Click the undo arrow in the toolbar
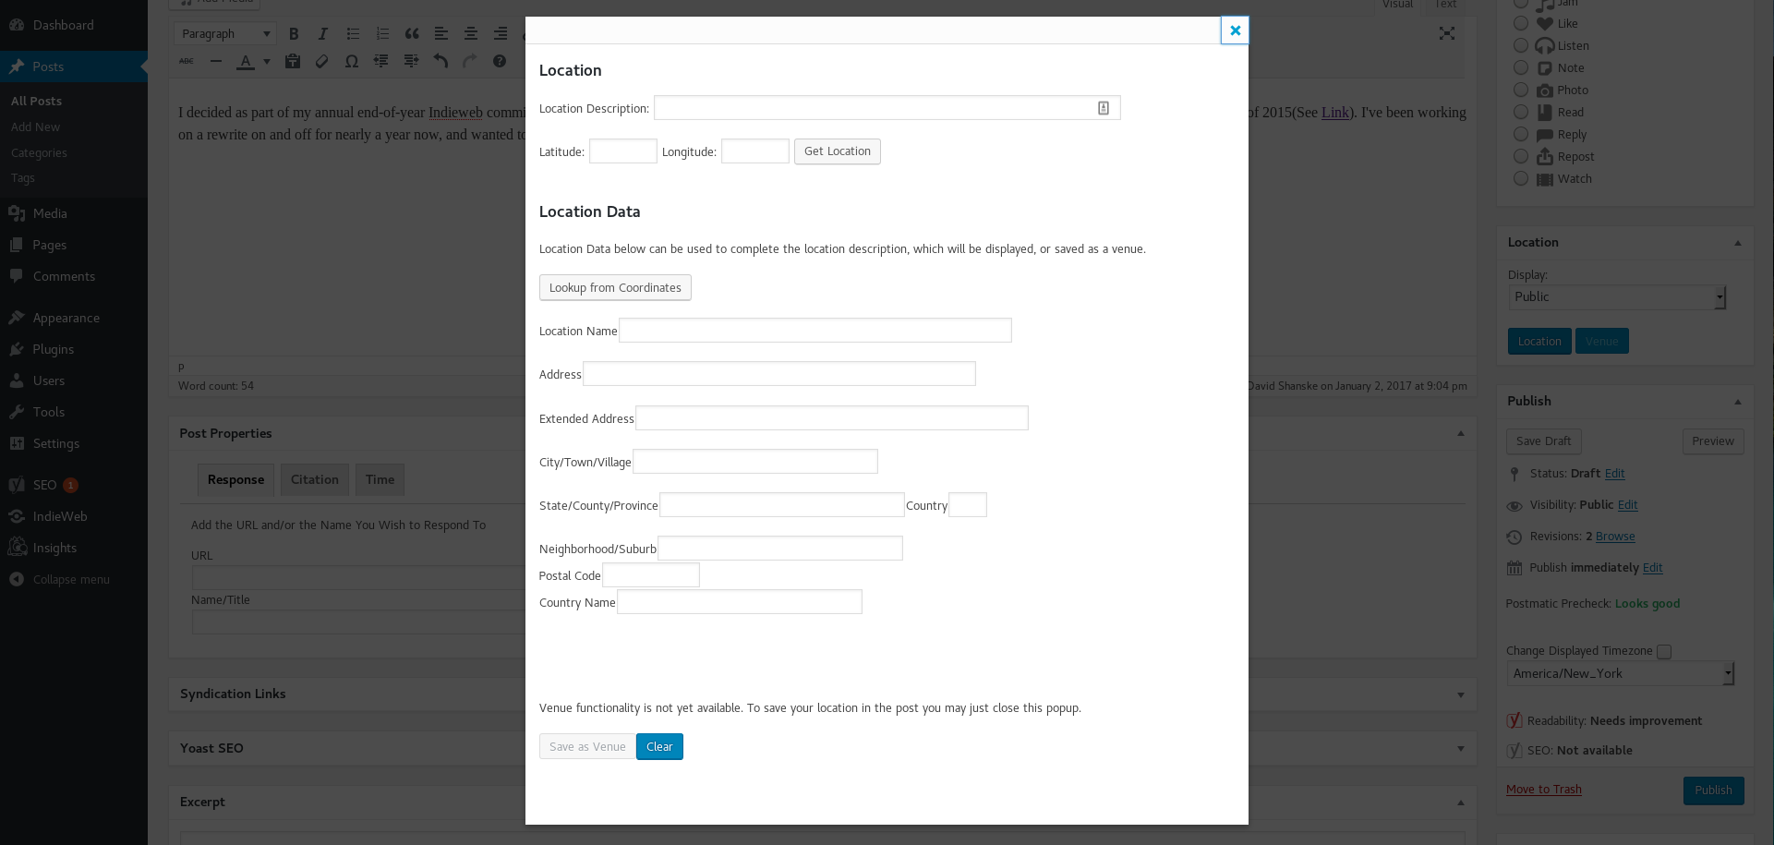1774x845 pixels. click(x=440, y=62)
